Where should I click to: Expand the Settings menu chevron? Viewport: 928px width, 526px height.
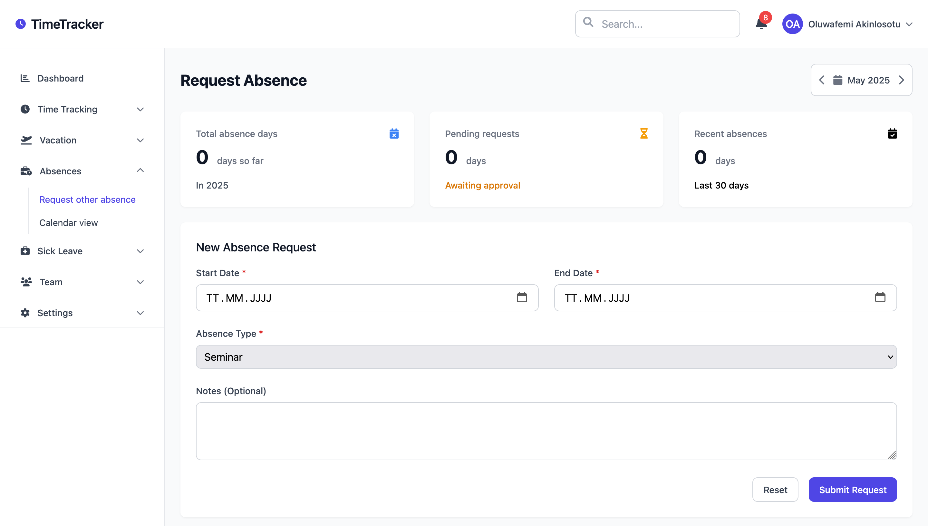click(x=140, y=313)
